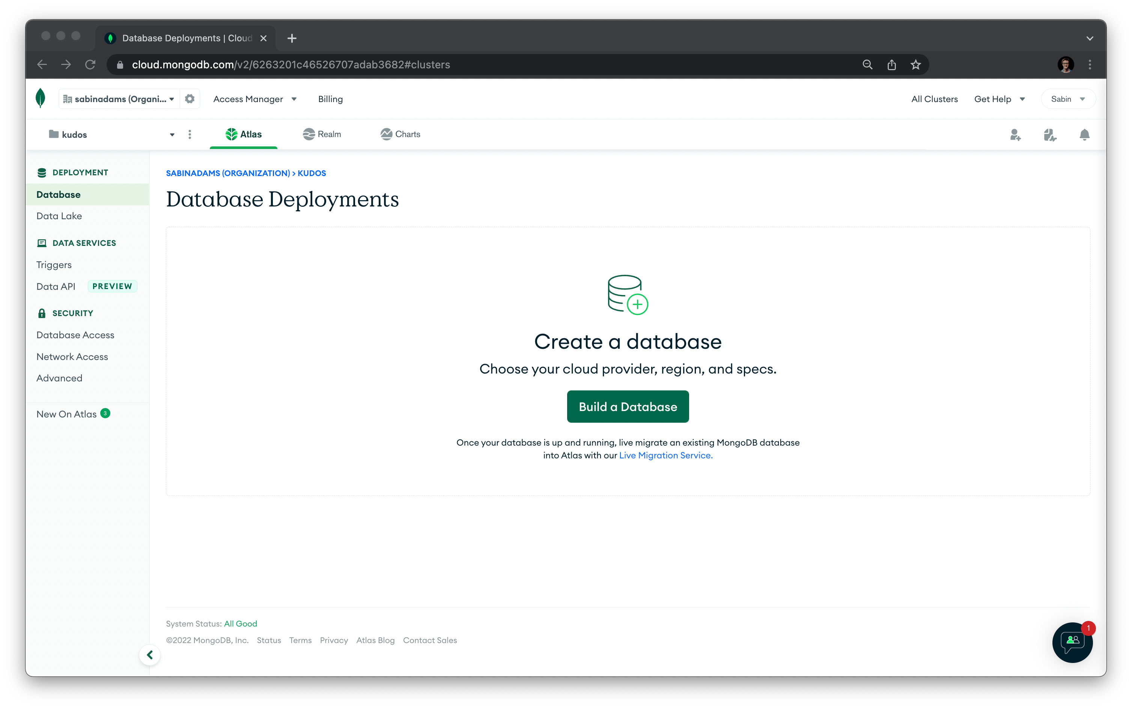This screenshot has width=1132, height=708.
Task: Open the project activity feed icon
Action: pos(1049,135)
